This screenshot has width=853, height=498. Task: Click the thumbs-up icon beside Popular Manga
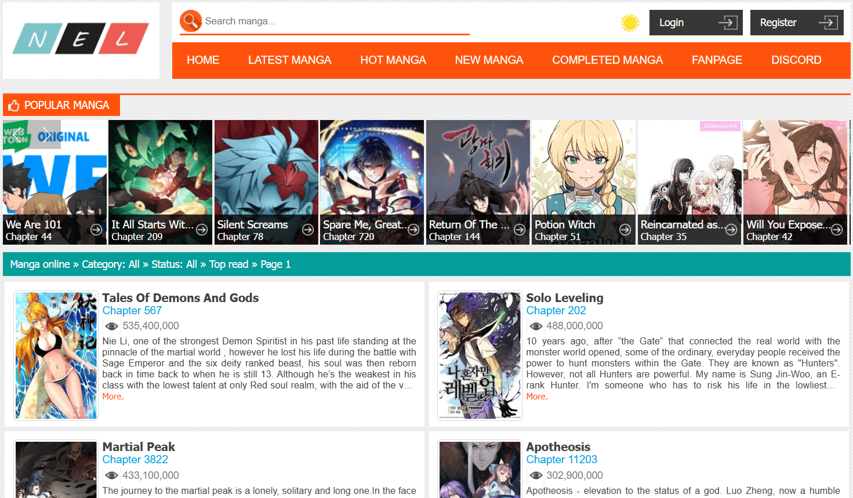[14, 106]
